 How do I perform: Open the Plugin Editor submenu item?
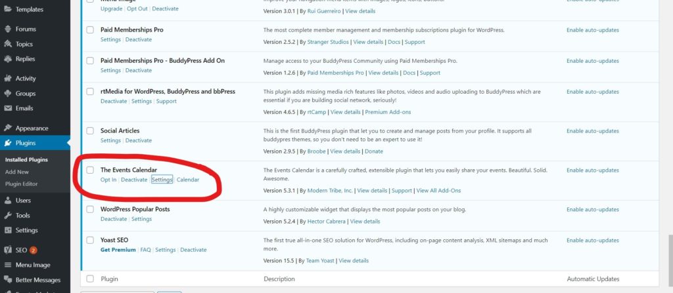[22, 184]
